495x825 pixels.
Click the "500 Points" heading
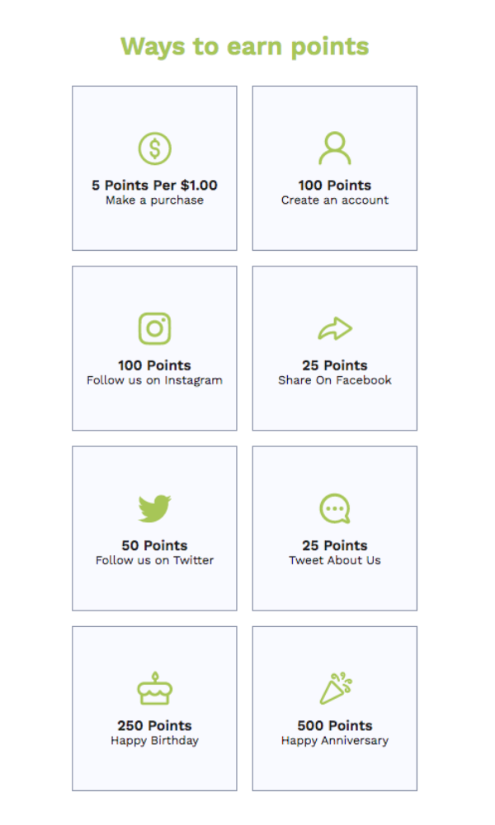[x=335, y=726]
